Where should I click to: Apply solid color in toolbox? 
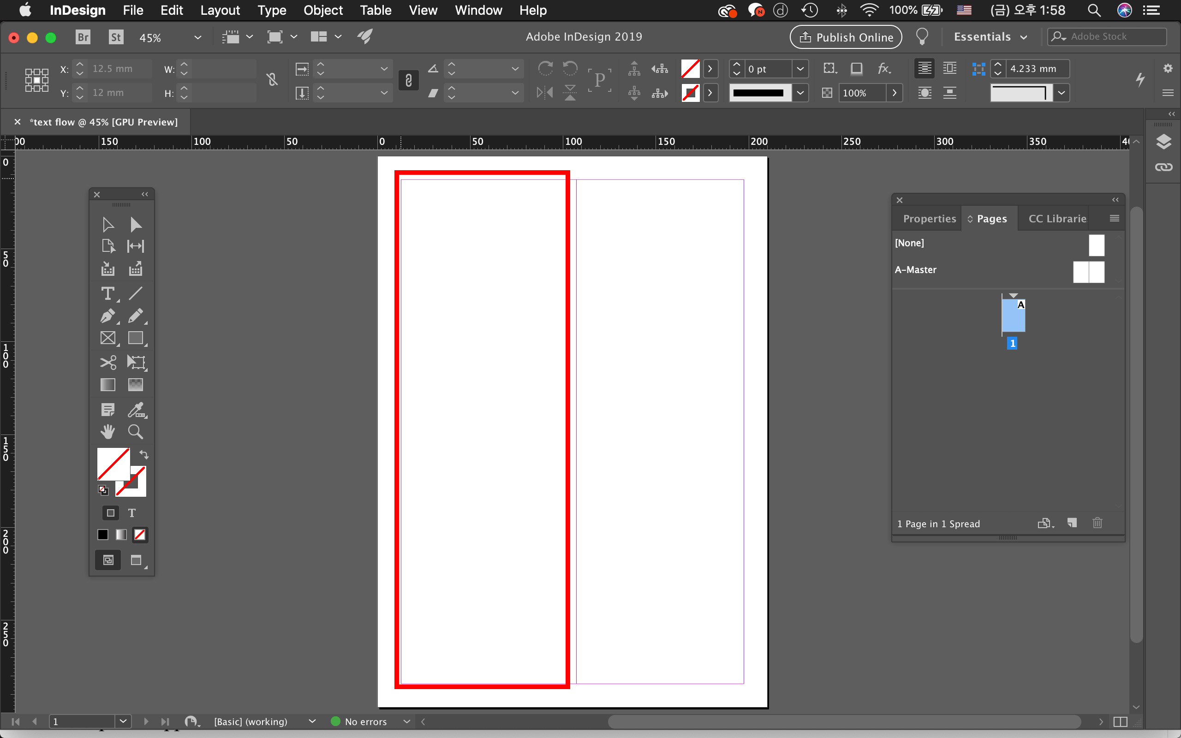pos(102,535)
